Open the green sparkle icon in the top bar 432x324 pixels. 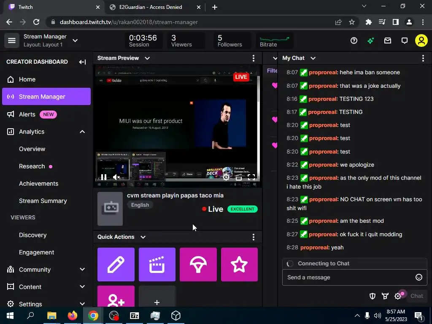(370, 41)
